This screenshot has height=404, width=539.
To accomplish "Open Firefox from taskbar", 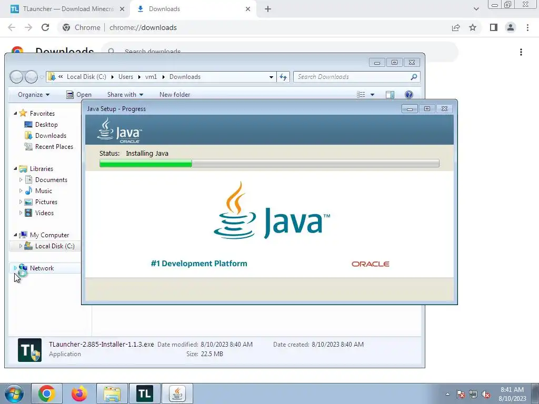I will tap(79, 393).
